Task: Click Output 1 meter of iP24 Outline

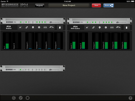Action: 97,41
